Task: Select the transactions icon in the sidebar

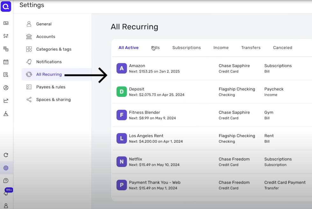Action: point(6,36)
